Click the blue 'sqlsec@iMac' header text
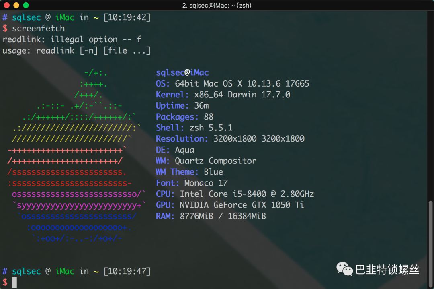Viewport: 434px width, 289px height. point(182,73)
